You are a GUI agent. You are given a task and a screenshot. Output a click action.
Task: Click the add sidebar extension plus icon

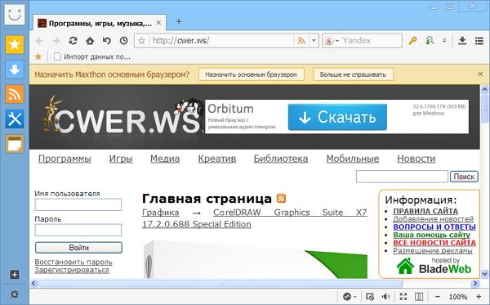pyautogui.click(x=15, y=275)
